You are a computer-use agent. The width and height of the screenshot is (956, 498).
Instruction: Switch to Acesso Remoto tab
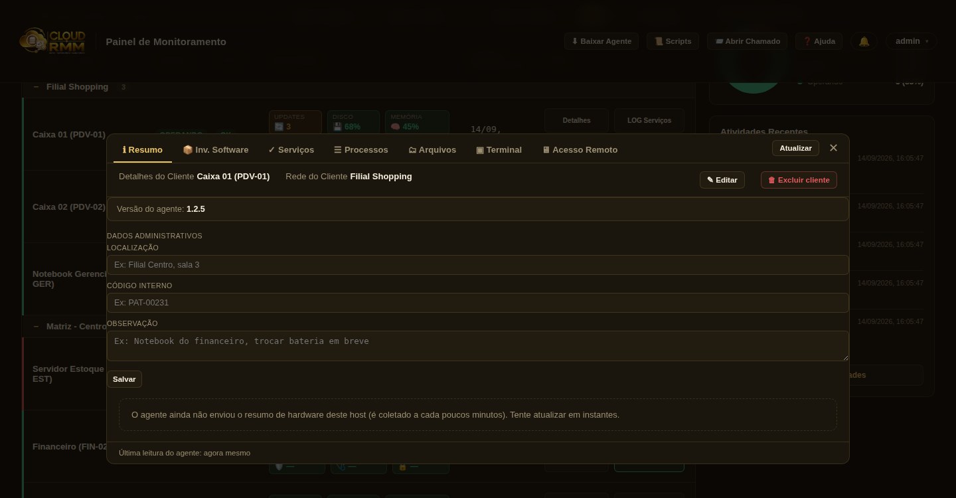pyautogui.click(x=580, y=150)
